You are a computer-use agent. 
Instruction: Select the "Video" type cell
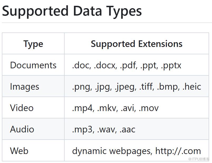click(22, 108)
